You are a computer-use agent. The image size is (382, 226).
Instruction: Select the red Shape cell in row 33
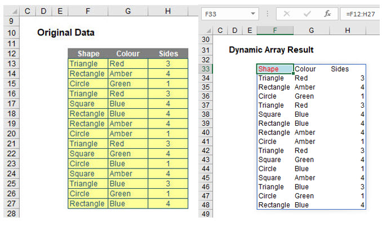[x=274, y=69]
